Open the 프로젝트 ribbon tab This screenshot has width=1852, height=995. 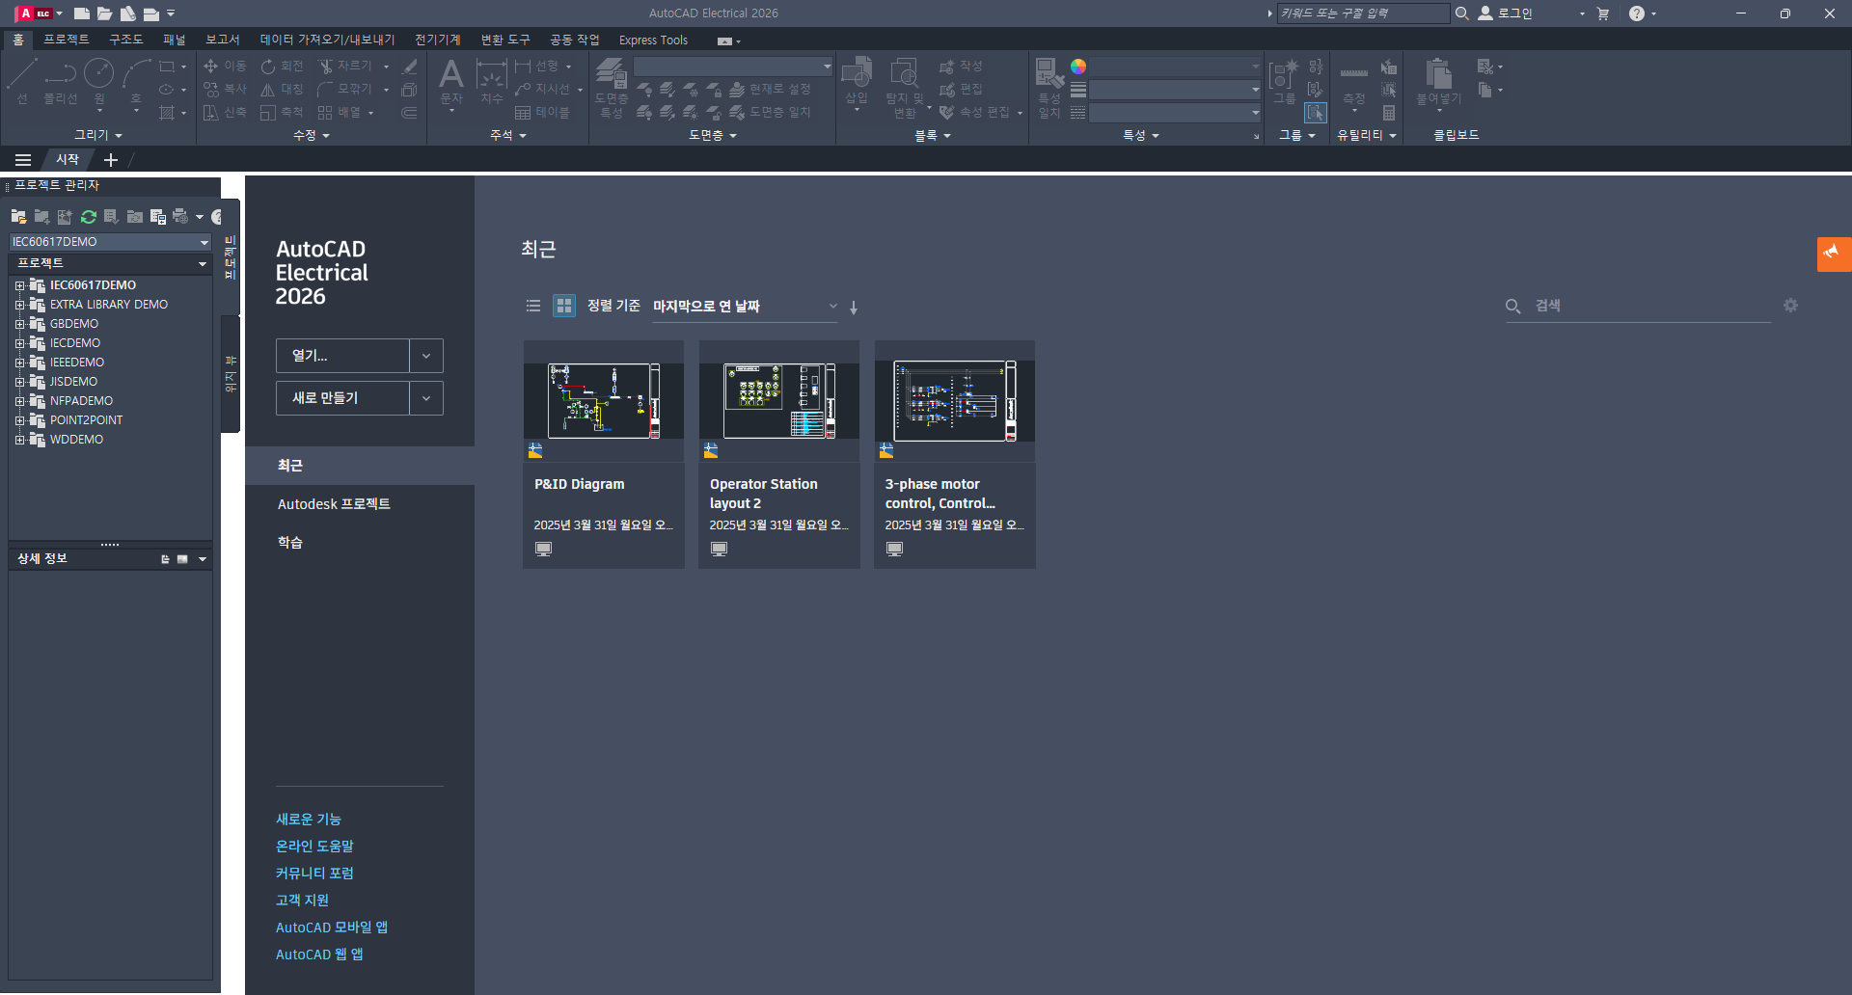pyautogui.click(x=67, y=40)
